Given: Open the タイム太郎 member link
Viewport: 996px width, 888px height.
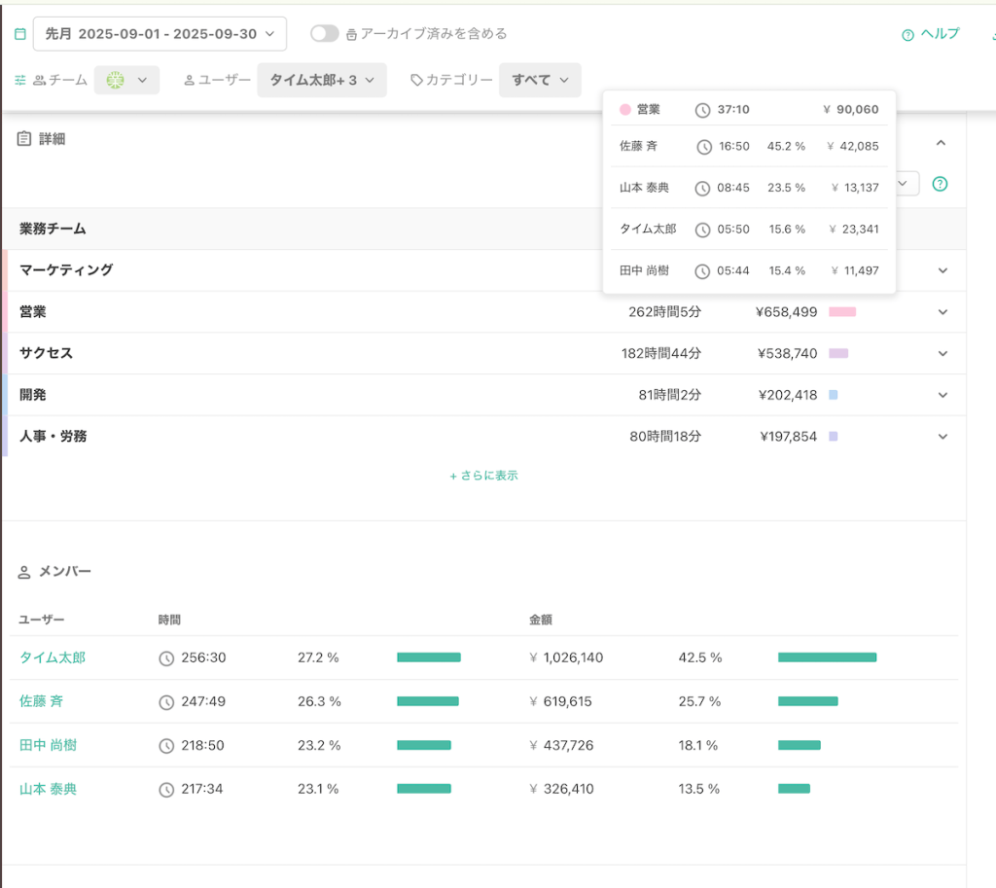Looking at the screenshot, I should (x=53, y=657).
